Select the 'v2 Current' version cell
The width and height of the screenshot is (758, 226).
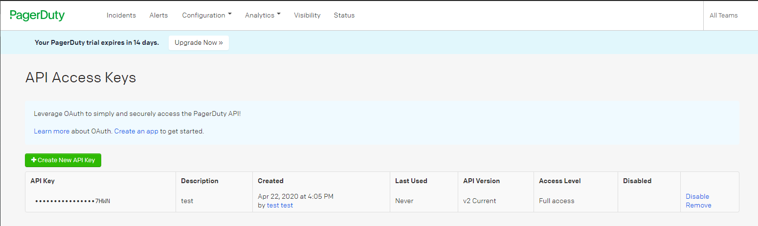click(479, 201)
